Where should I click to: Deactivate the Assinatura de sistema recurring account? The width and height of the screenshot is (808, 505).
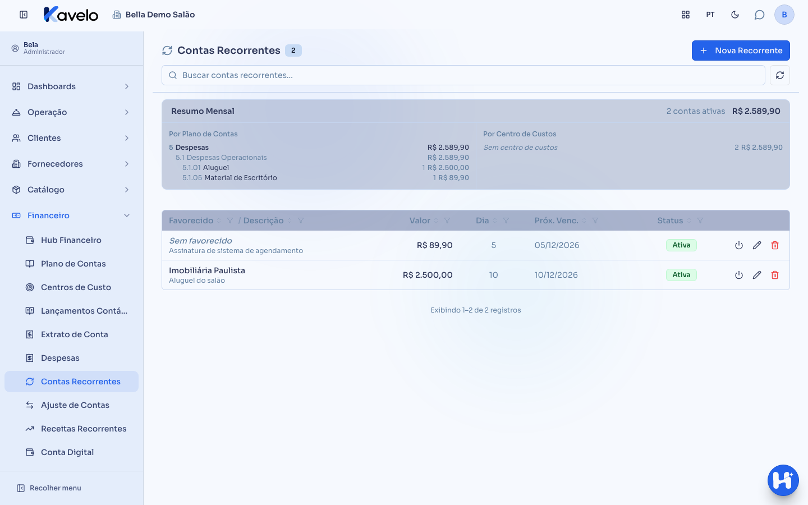click(x=739, y=245)
